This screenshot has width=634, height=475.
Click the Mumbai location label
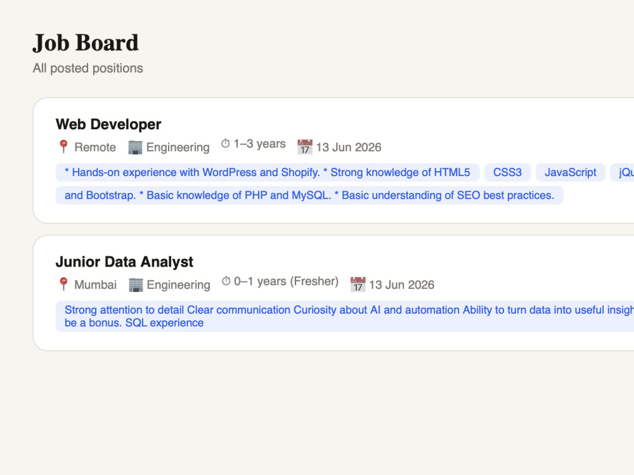(x=96, y=285)
